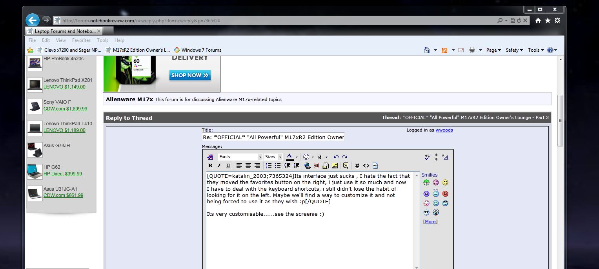Click the browser Forward arrow button

point(46,20)
